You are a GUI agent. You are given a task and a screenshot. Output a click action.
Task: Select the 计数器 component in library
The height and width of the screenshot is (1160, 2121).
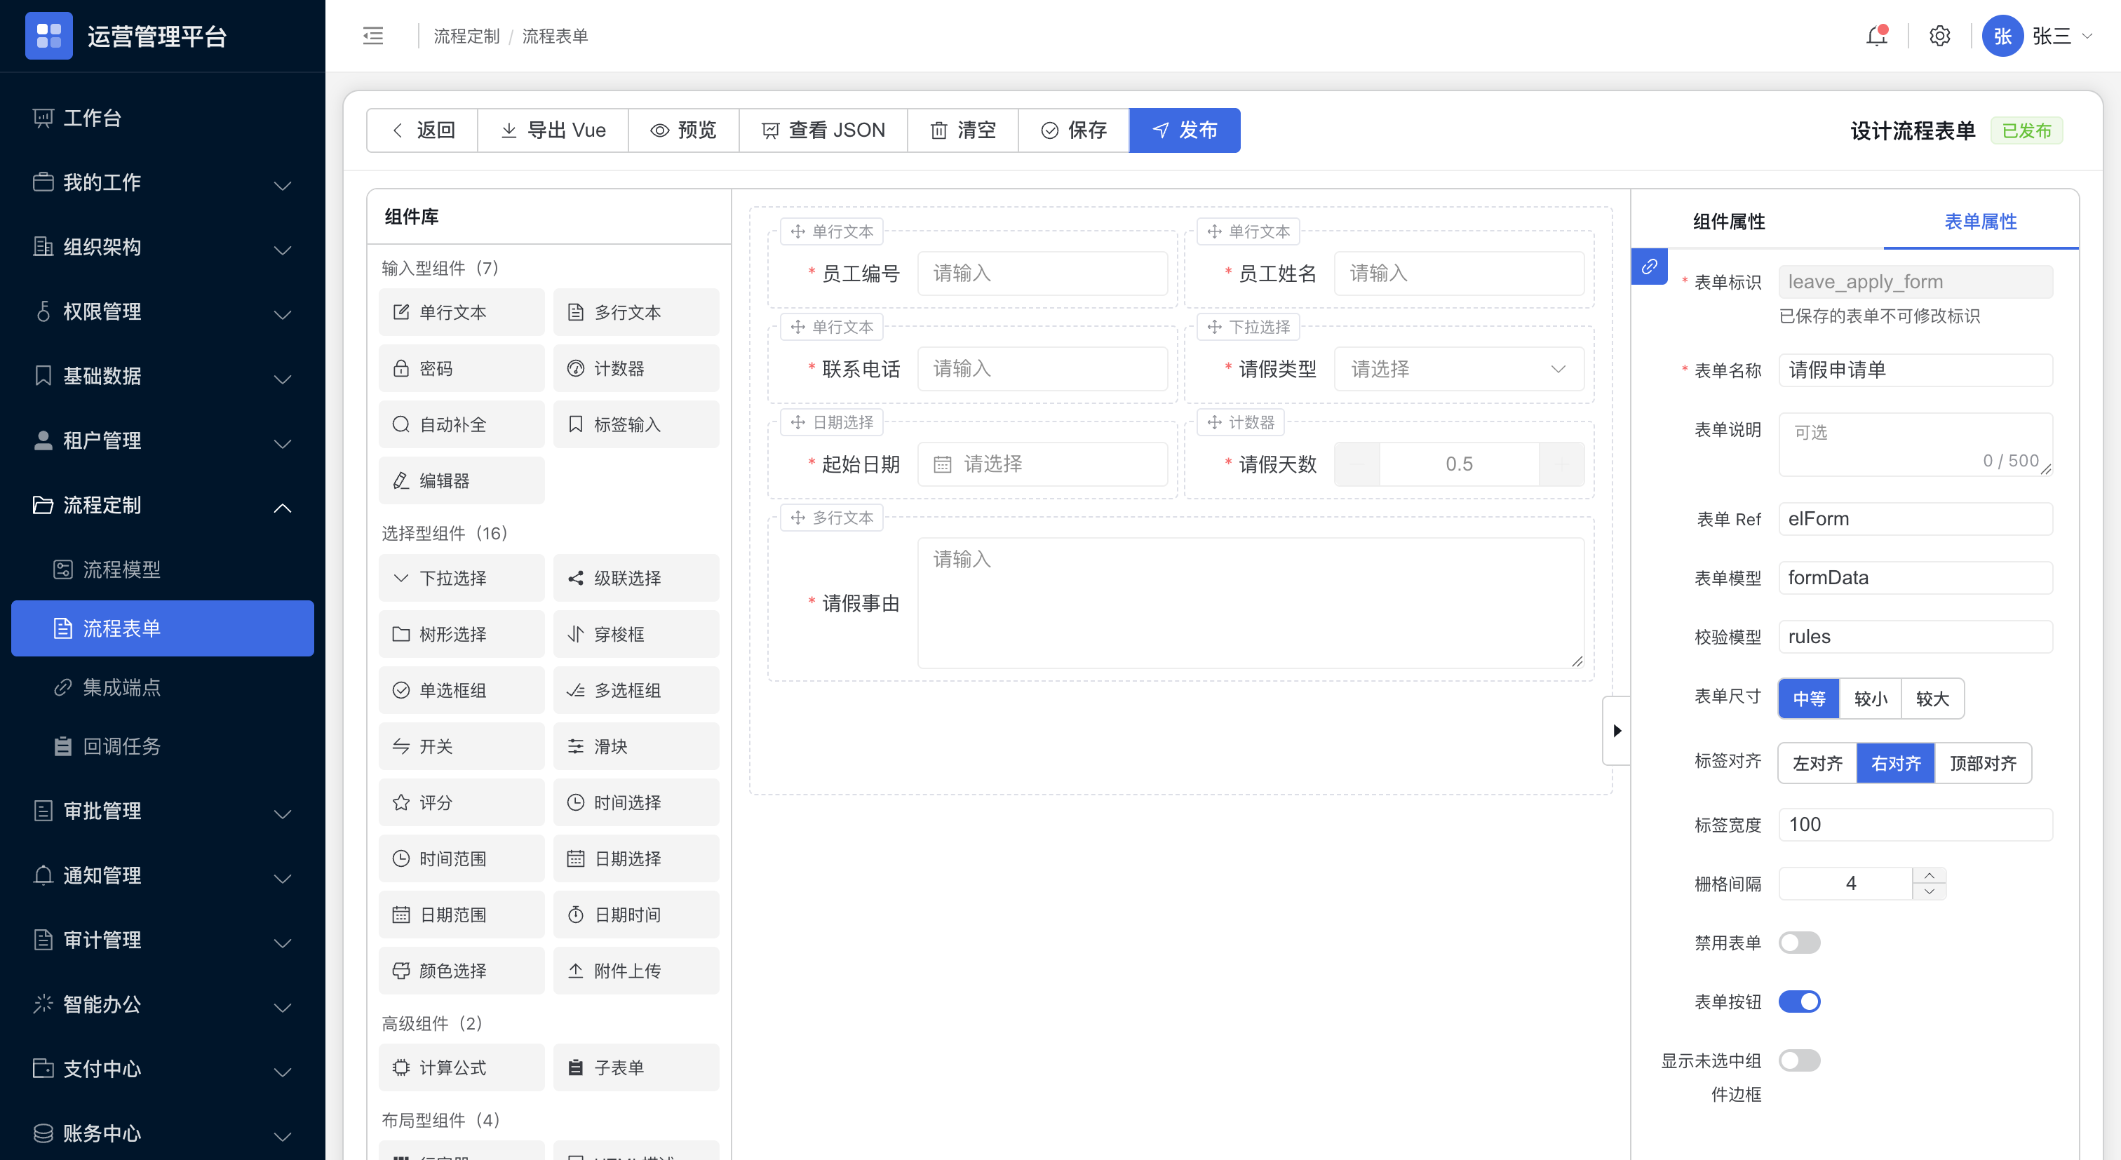pos(635,368)
